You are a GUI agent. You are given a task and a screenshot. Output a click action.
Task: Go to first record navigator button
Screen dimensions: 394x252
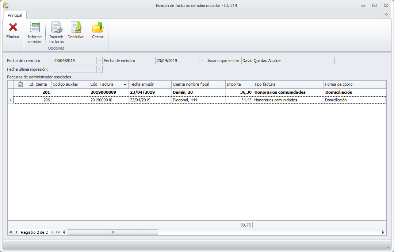[x=10, y=232]
